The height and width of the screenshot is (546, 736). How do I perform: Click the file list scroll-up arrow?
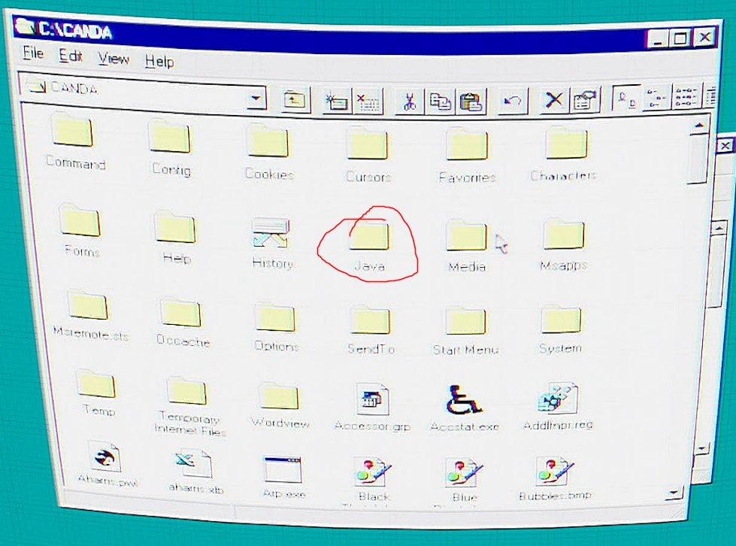click(x=699, y=126)
